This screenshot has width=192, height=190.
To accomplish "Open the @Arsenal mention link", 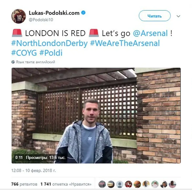I will 150,33.
